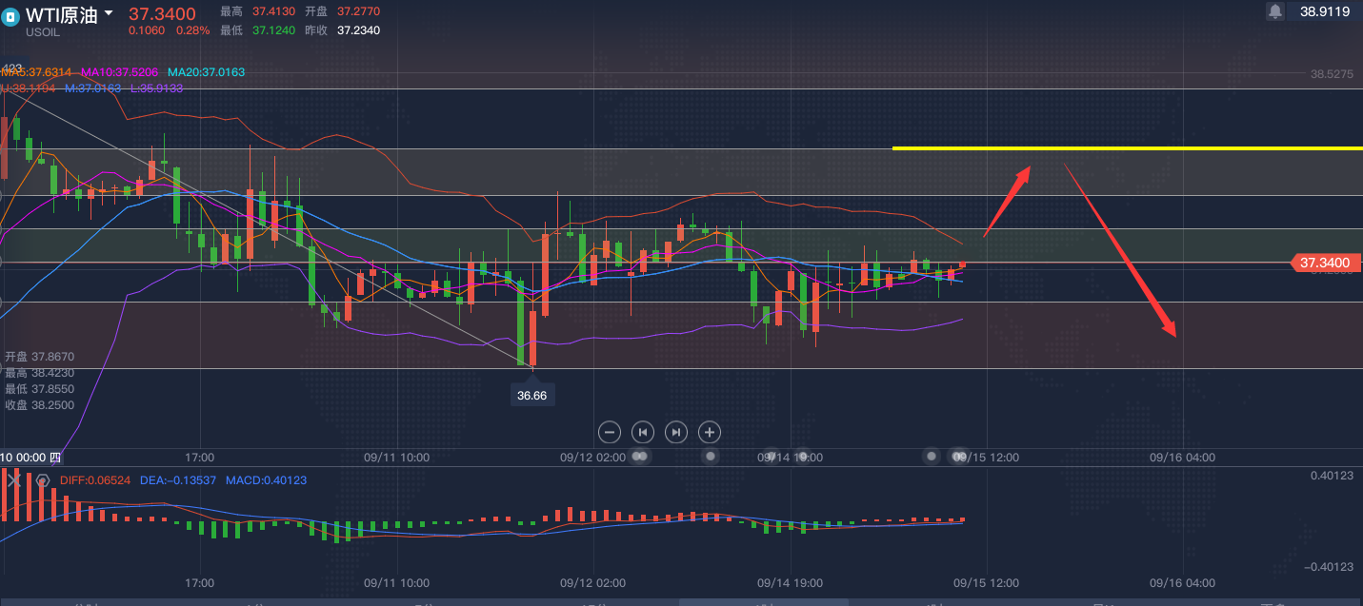The height and width of the screenshot is (606, 1363).
Task: Close the MACD indicator with the X icon
Action: (15, 480)
